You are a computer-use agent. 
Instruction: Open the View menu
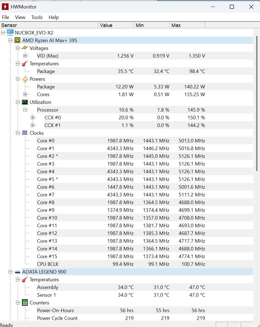tap(20, 17)
